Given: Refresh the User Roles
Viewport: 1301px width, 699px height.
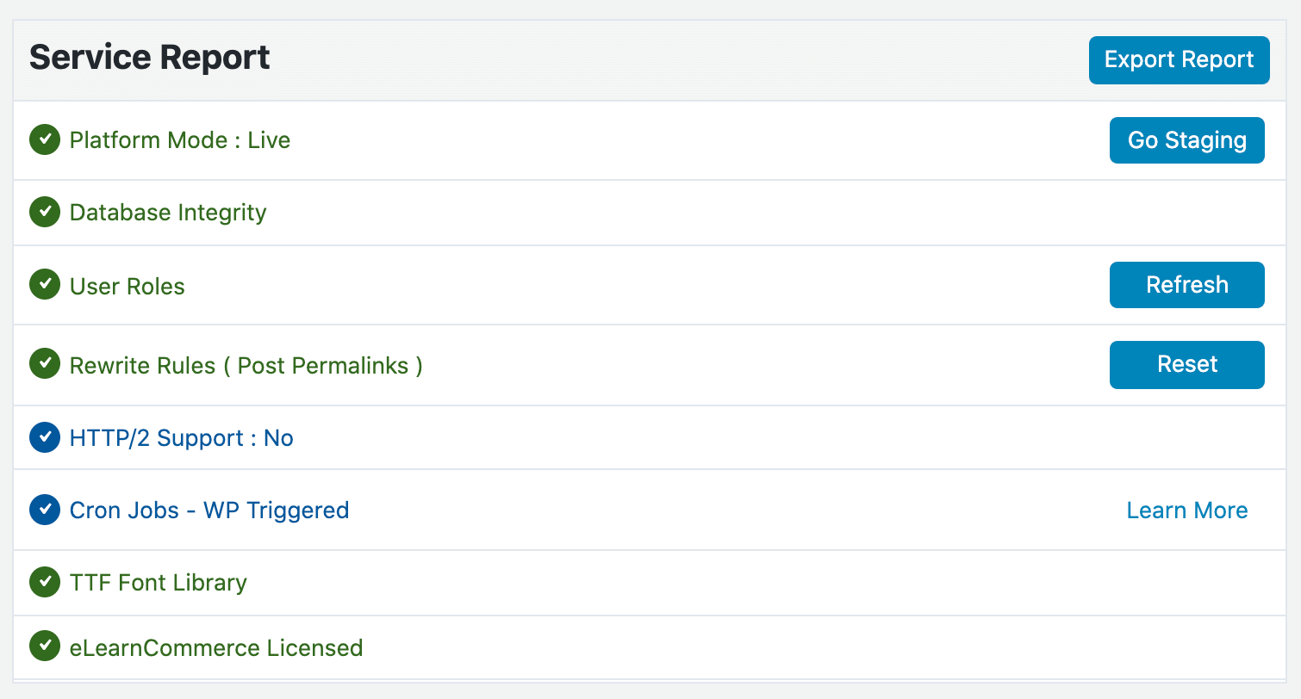Looking at the screenshot, I should [1186, 285].
